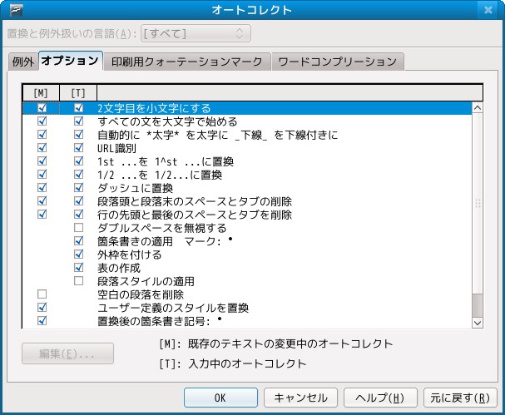Image resolution: width=505 pixels, height=415 pixels.
Task: Uncheck ユーザー定義のスタイルを置換 checkbox
Action: (x=42, y=308)
